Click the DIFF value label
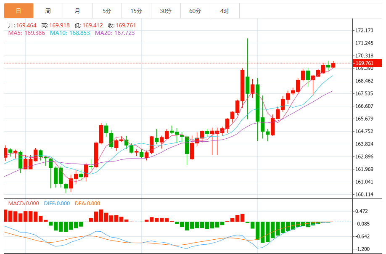Image resolution: width=386 pixels, height=254 pixels. 57,204
